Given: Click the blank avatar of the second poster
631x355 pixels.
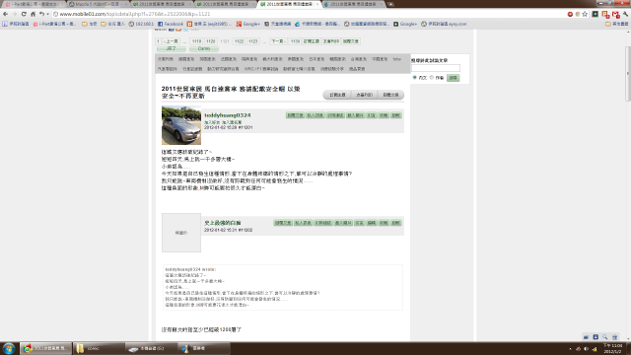Looking at the screenshot, I should click(181, 233).
